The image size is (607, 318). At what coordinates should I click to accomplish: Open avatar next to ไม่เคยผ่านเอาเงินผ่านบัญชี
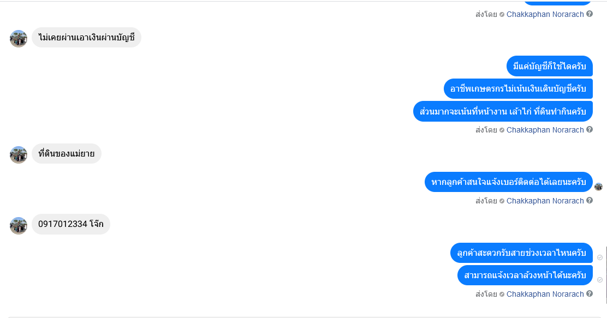18,38
